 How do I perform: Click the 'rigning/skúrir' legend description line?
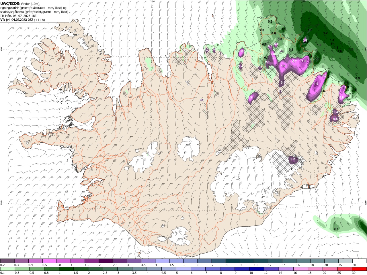[x=34, y=8]
